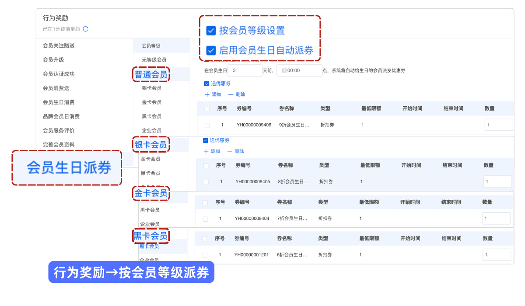Click the 添加 button in the top coupon section
The image size is (525, 306).
[x=213, y=94]
